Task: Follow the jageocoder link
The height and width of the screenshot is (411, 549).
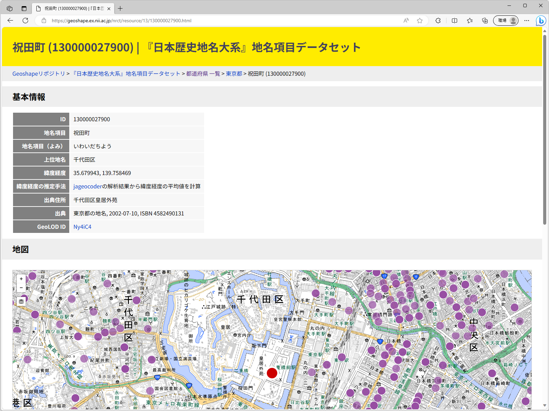Action: pos(87,186)
